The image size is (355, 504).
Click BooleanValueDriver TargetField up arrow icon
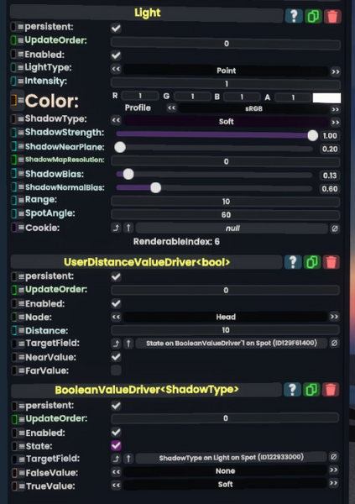point(128,458)
